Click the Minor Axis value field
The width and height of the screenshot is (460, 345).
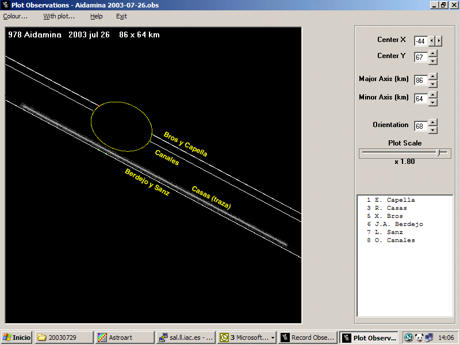pos(421,98)
